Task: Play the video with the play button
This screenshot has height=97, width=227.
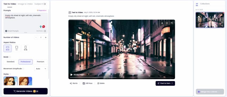Action: coord(71,74)
